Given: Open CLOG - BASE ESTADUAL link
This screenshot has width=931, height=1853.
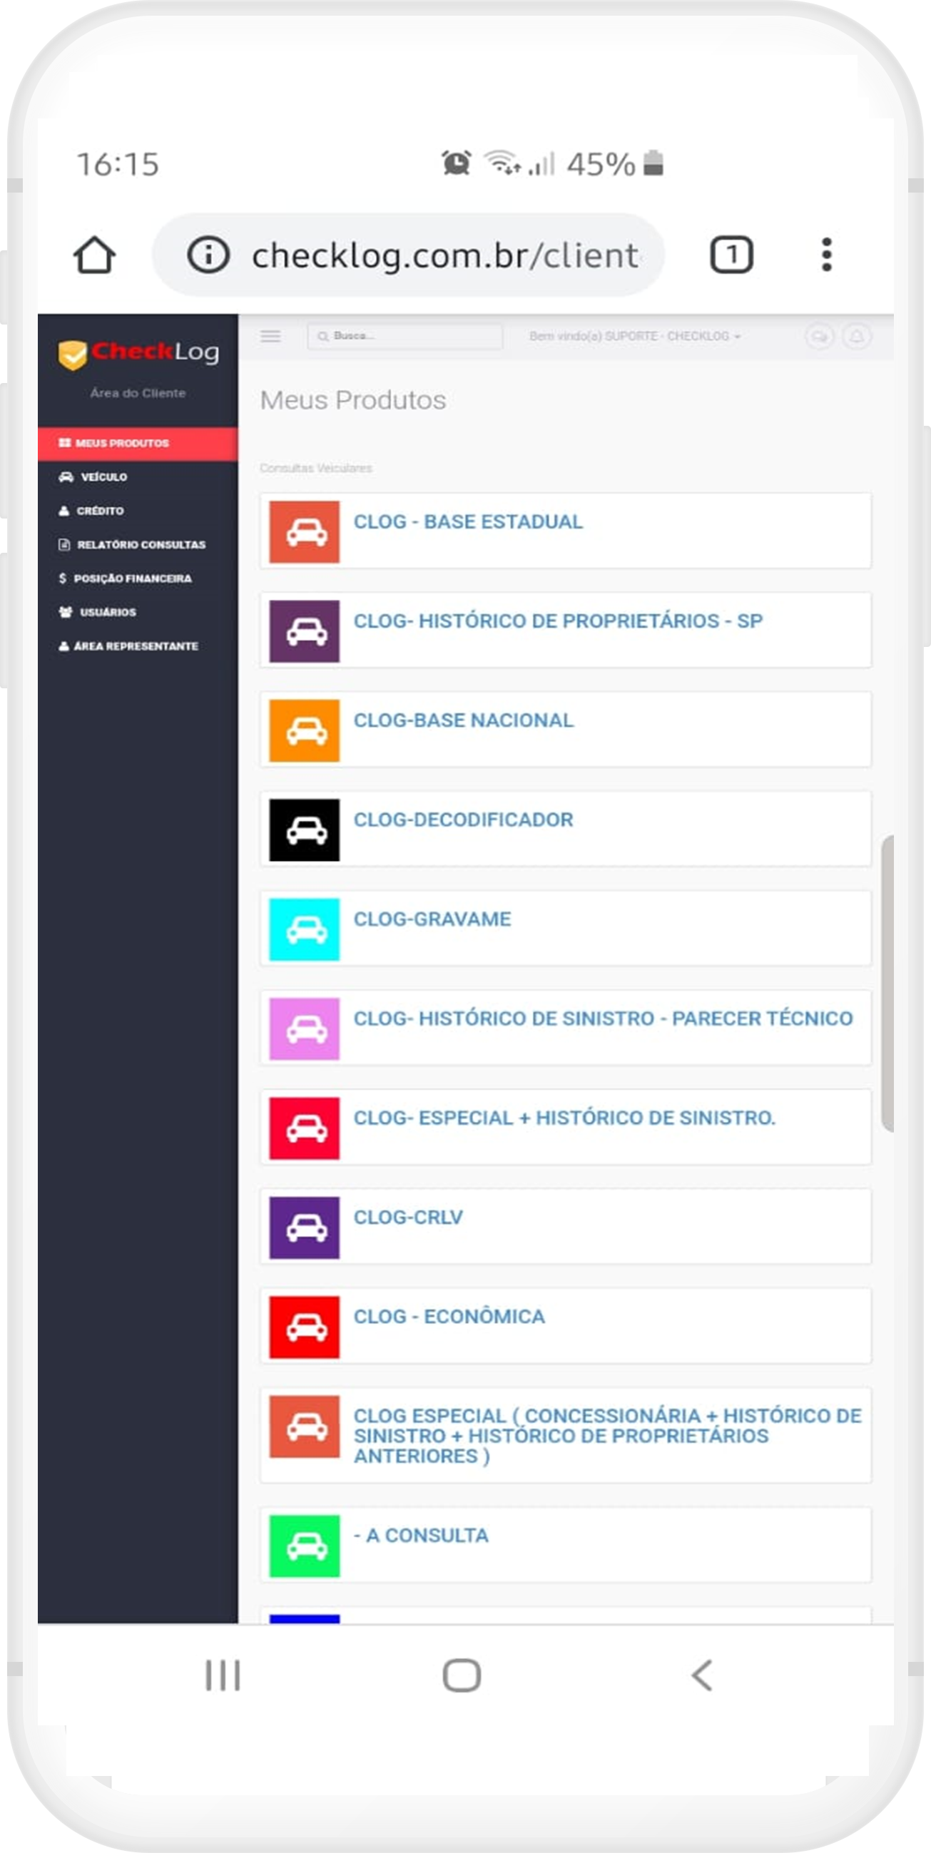Looking at the screenshot, I should [x=468, y=521].
